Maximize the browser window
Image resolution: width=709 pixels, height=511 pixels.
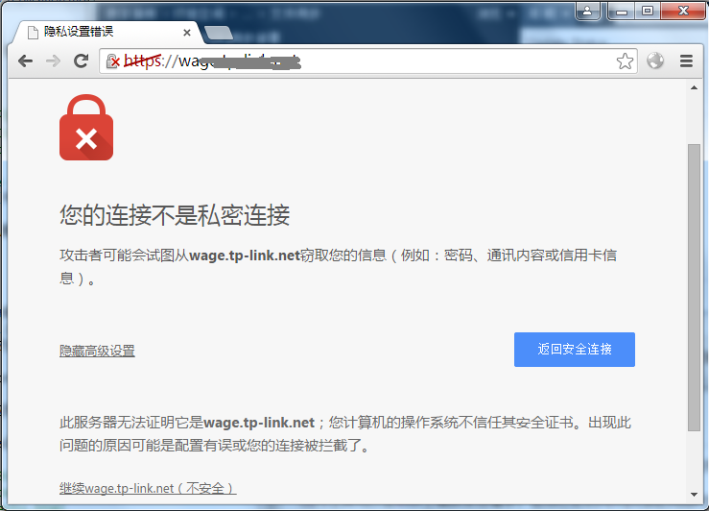tap(648, 11)
